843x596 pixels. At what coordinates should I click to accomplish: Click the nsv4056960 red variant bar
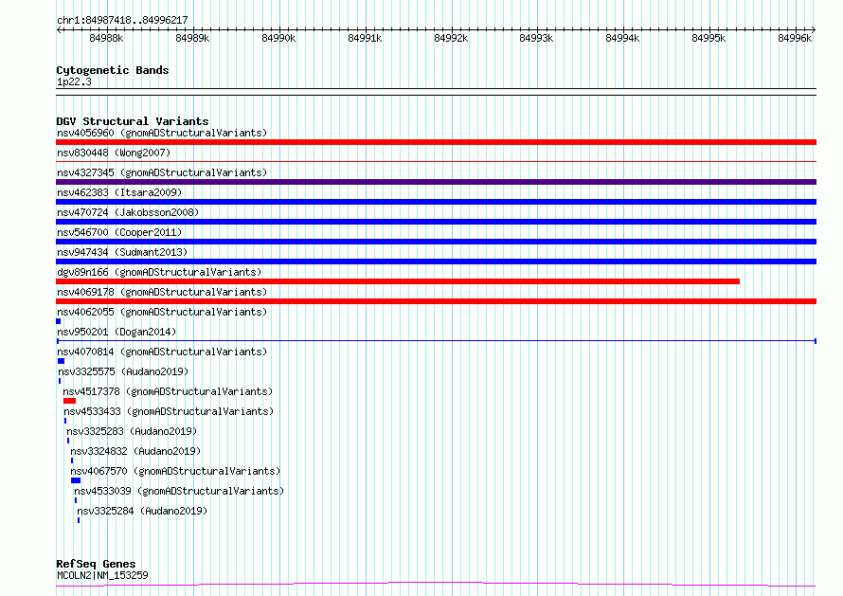[436, 142]
